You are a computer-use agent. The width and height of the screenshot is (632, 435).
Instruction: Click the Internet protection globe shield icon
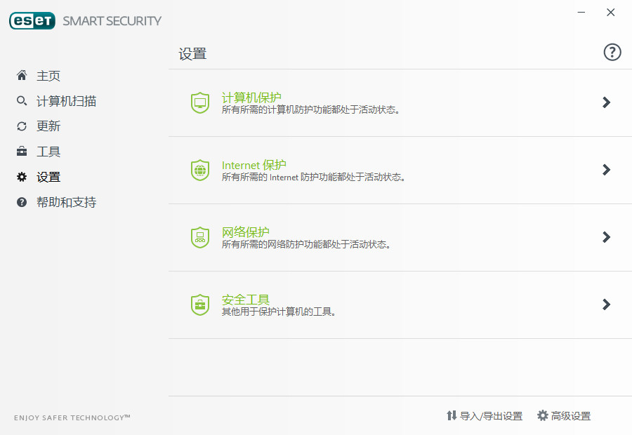200,170
